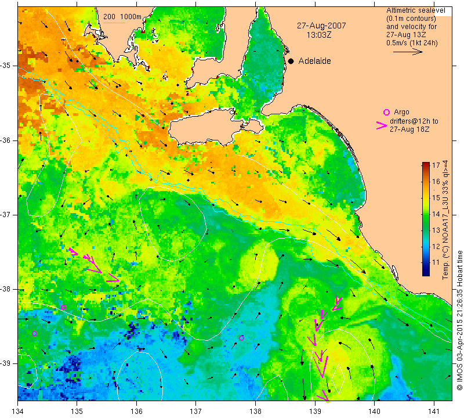Click the 141 longitude axis label
Screen dimensions: 464x418
(x=434, y=411)
